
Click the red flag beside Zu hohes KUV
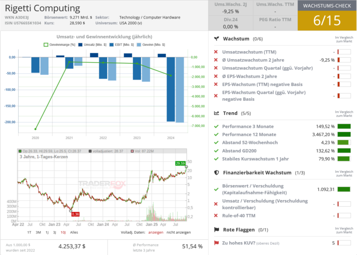pyautogui.click(x=216, y=243)
